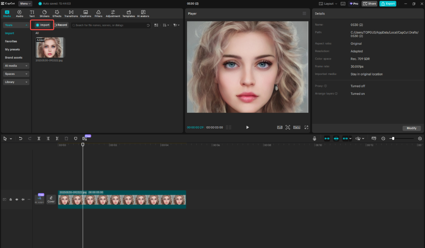Image resolution: width=425 pixels, height=248 pixels.
Task: Zoom in the timeline
Action: pos(420,139)
